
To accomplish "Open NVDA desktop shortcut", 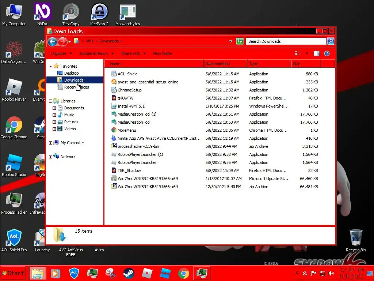I will point(42,14).
